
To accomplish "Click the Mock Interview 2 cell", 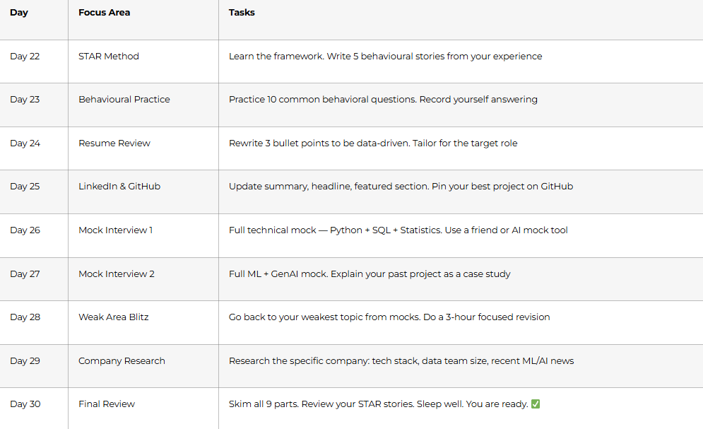I will (117, 274).
